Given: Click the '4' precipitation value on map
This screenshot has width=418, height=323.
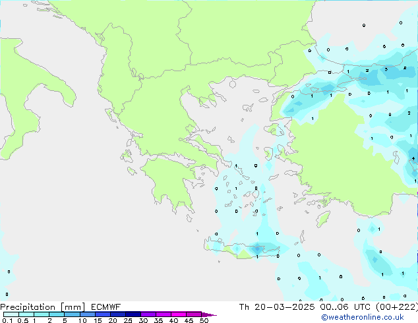Looking at the screenshot, I should point(413,159).
